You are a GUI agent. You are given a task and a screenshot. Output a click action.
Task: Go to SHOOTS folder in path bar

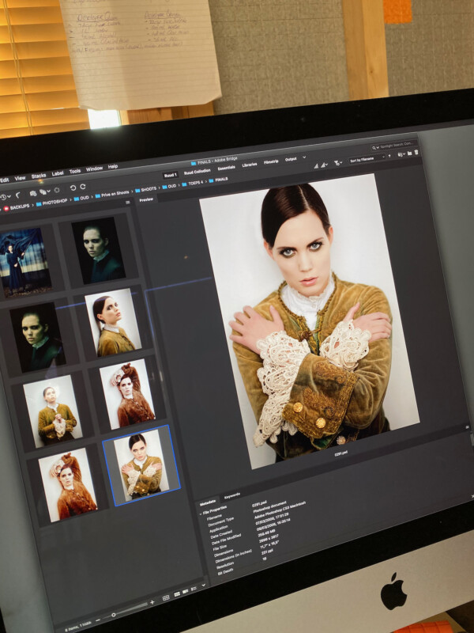pyautogui.click(x=145, y=190)
